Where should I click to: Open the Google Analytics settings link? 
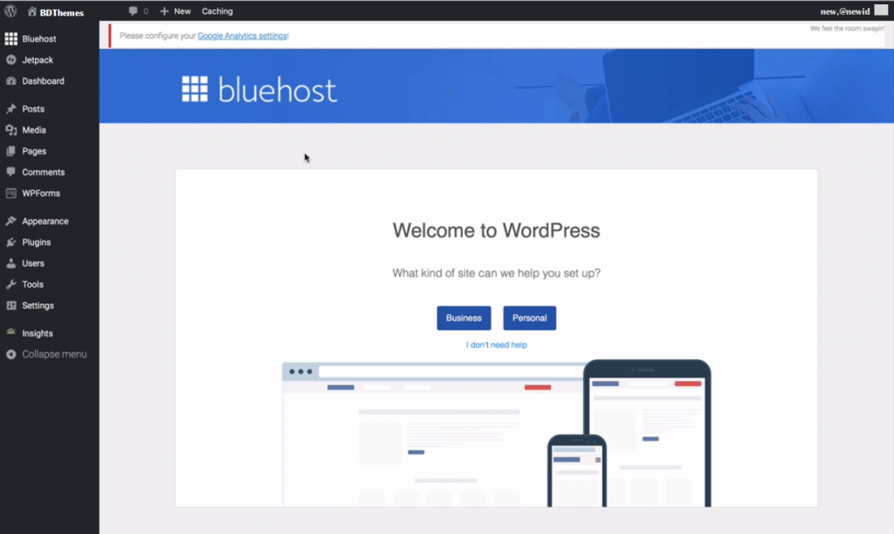(242, 36)
